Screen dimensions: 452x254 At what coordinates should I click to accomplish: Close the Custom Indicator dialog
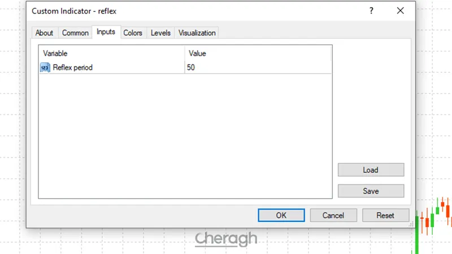400,11
